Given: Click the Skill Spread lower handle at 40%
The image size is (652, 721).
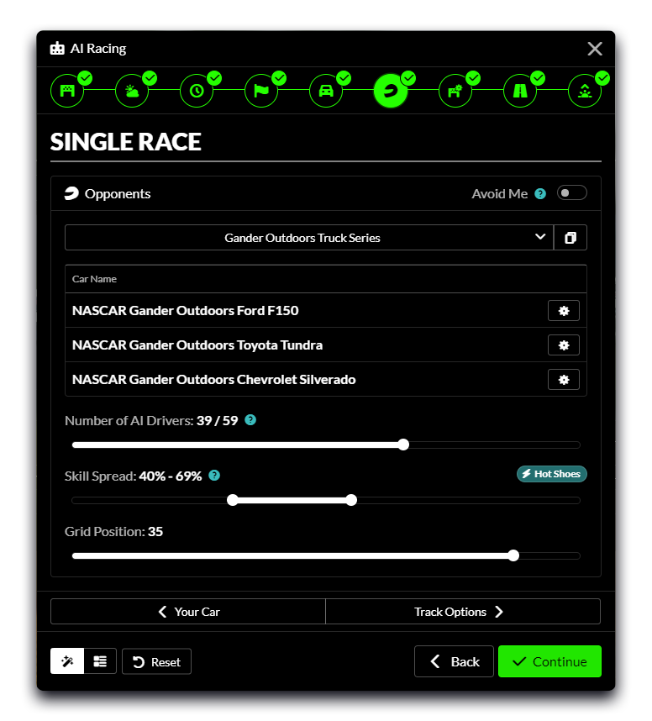Looking at the screenshot, I should pyautogui.click(x=233, y=500).
